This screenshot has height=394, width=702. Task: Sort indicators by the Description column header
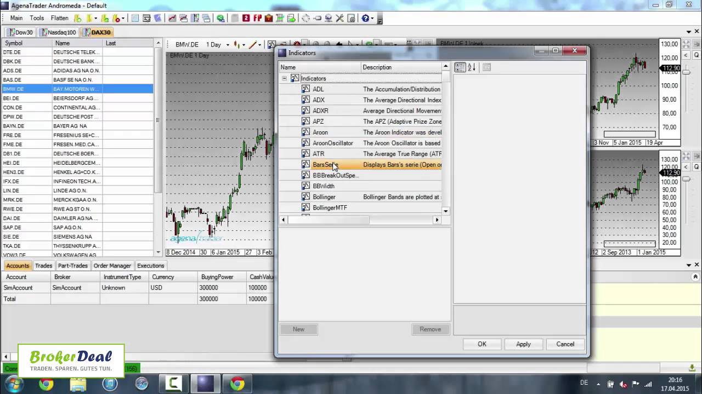(401, 67)
